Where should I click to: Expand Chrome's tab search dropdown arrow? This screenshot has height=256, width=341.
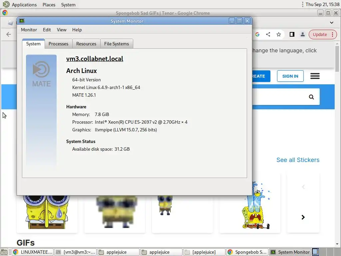332,22
